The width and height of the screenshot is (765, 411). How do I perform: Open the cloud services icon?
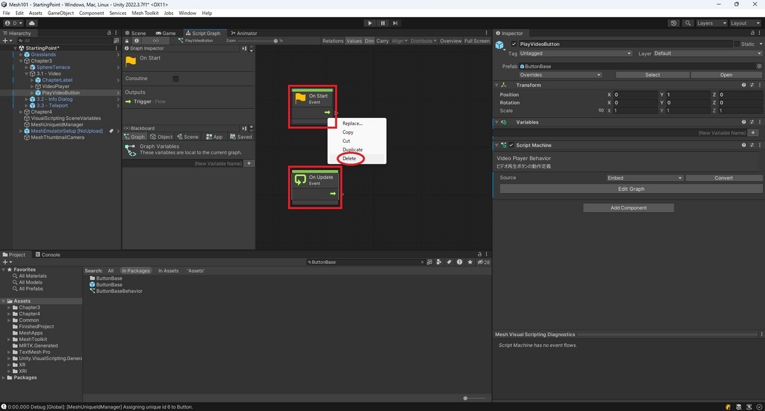click(32, 23)
